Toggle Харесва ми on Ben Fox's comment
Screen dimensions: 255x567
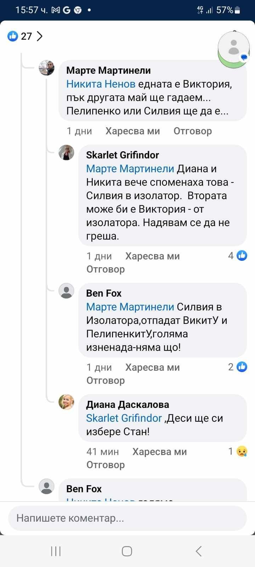pos(152,367)
